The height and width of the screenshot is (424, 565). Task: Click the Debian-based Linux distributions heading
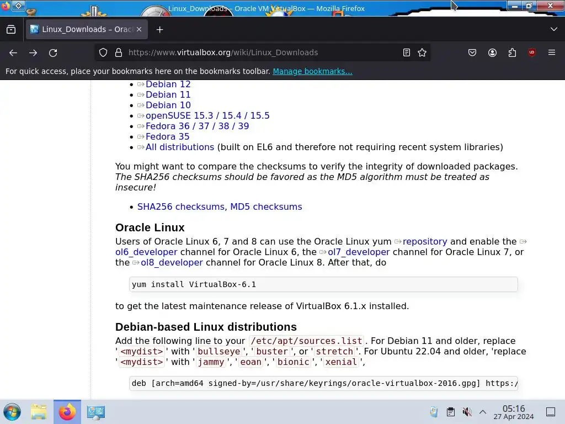pos(206,327)
